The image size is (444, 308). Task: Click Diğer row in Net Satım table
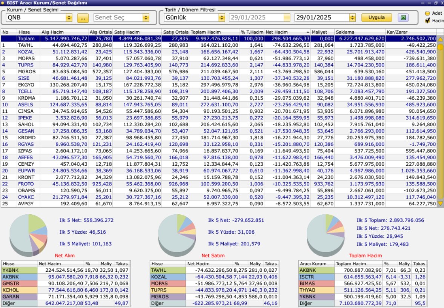[x=214, y=303]
